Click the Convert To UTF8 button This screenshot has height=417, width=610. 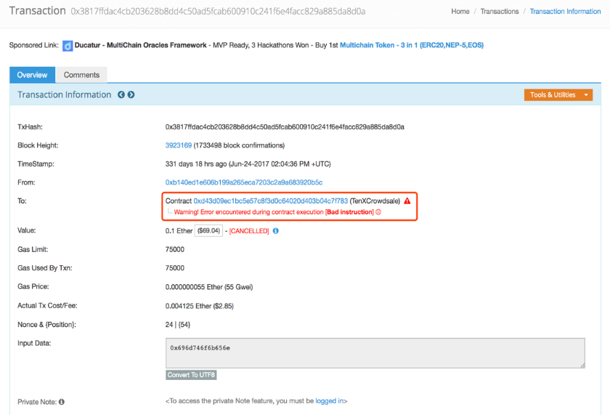(x=191, y=375)
